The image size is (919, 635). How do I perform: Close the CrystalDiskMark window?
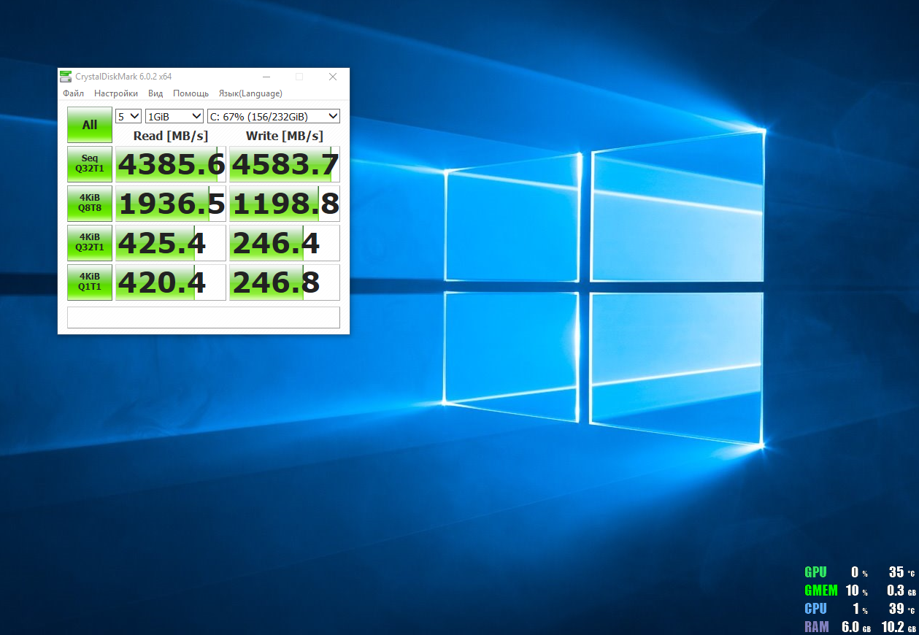[x=333, y=77]
